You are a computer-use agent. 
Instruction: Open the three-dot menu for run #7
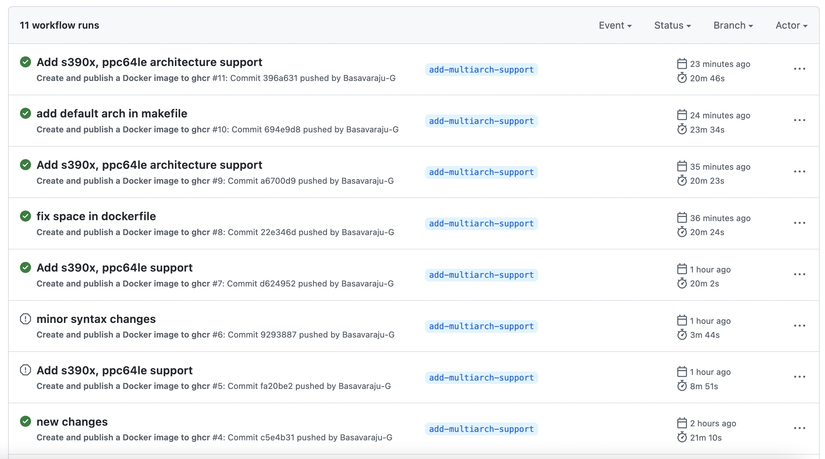click(x=799, y=274)
